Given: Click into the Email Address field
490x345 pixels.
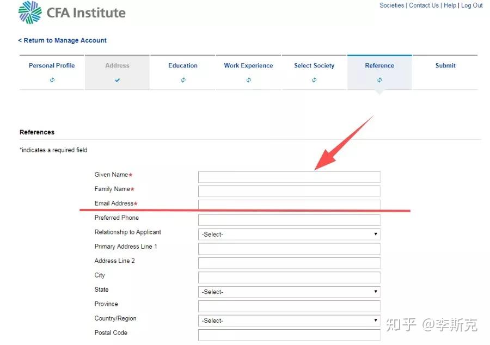Looking at the screenshot, I should pos(289,205).
